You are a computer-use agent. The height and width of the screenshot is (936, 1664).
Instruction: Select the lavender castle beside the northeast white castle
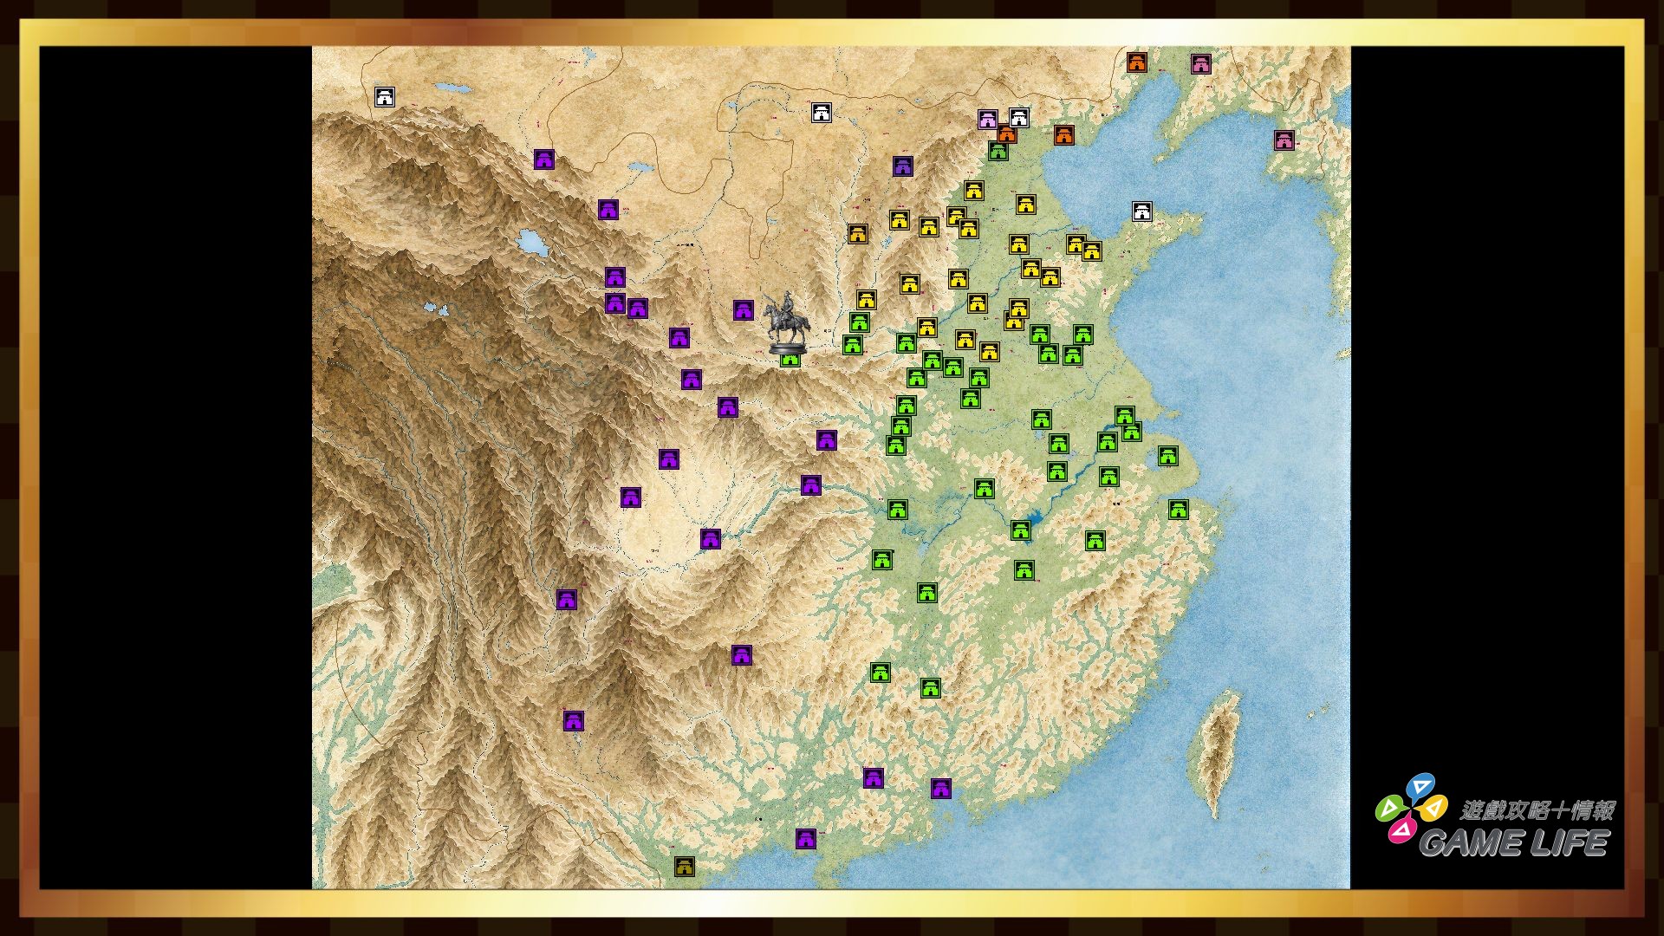click(x=988, y=120)
